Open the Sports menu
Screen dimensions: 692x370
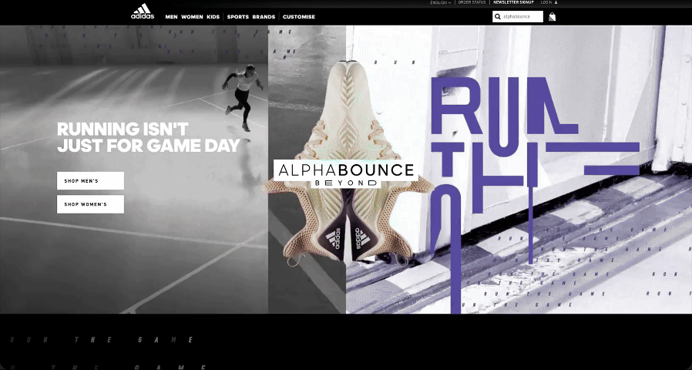pos(238,17)
